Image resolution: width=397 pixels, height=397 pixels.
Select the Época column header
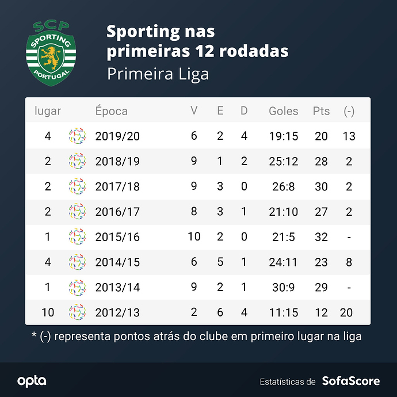pyautogui.click(x=112, y=111)
